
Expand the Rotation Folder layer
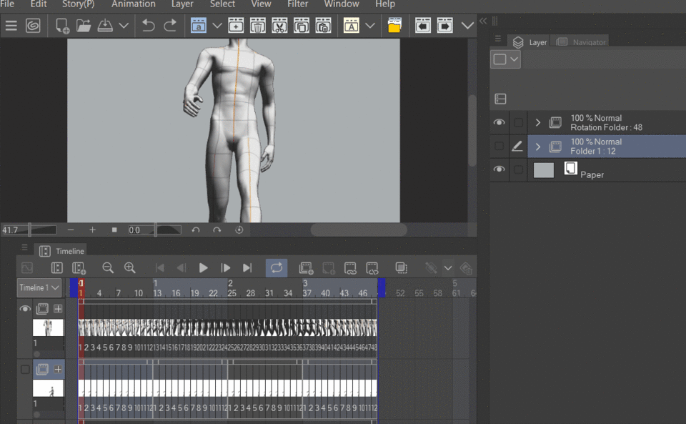[538, 122]
